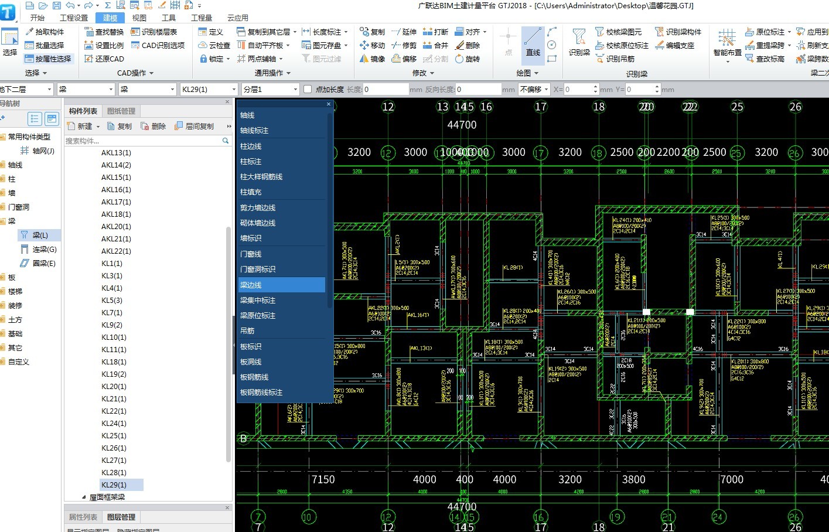Open the 云应用 ribbon tab
Image resolution: width=829 pixels, height=532 pixels.
coord(238,18)
